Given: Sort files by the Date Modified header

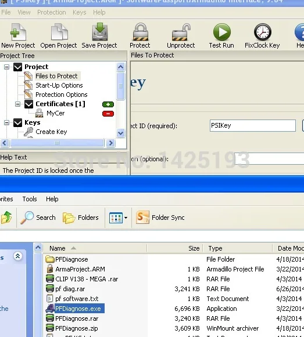Looking at the screenshot, I should tap(288, 248).
